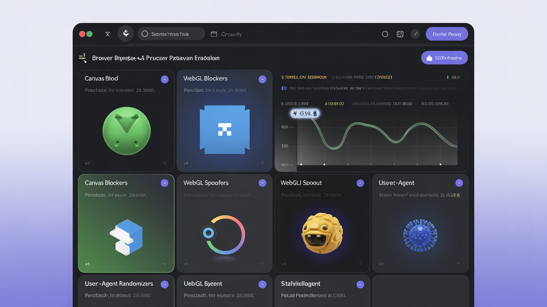Click bottom-left corner icon of WebGL Blockers card
Screen dimensions: 547x307
(186, 164)
